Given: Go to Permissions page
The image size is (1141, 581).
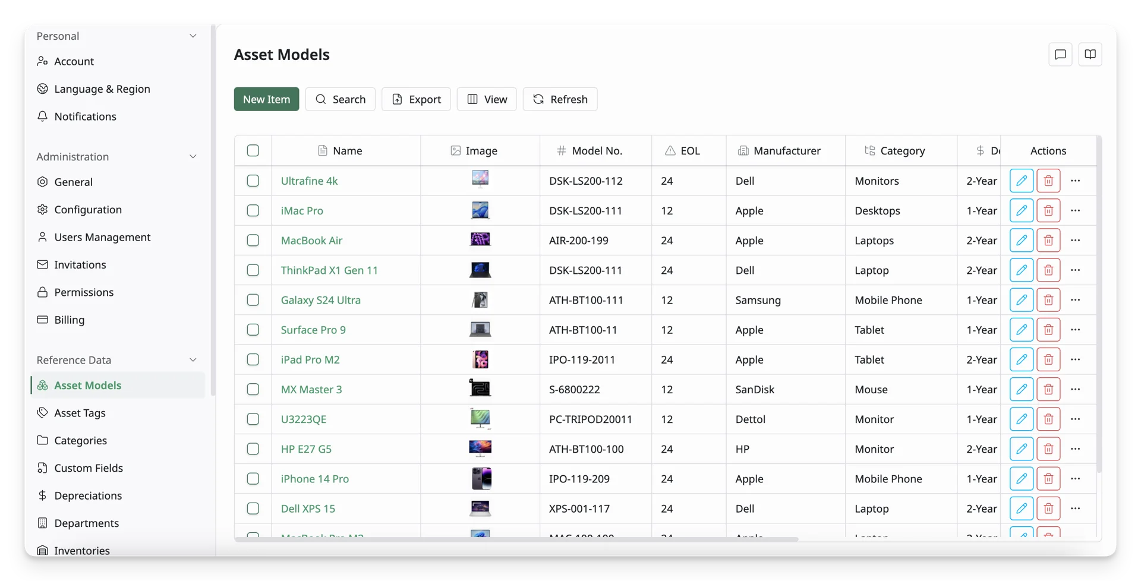Looking at the screenshot, I should (x=118, y=292).
